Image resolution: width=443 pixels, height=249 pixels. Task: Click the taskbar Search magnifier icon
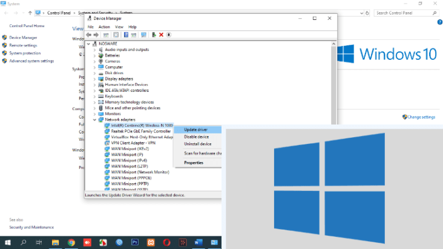(24, 242)
